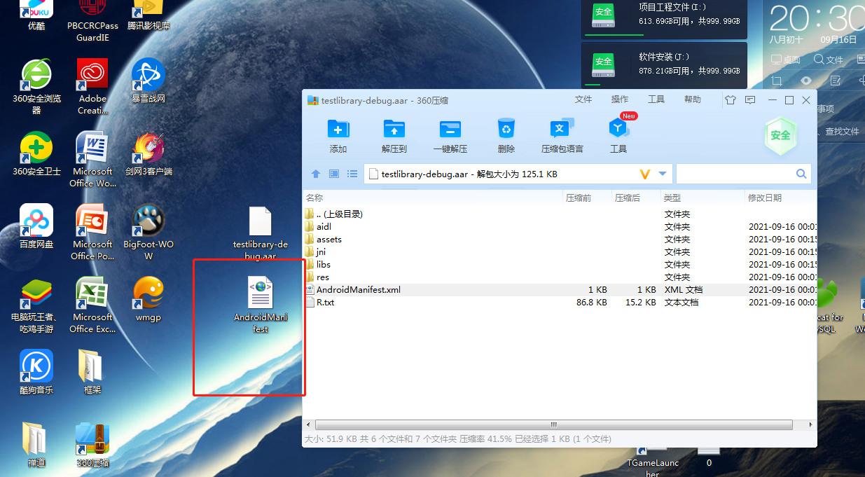Screen dimensions: 865x477
Task: Select the jni folder row
Action: point(560,252)
